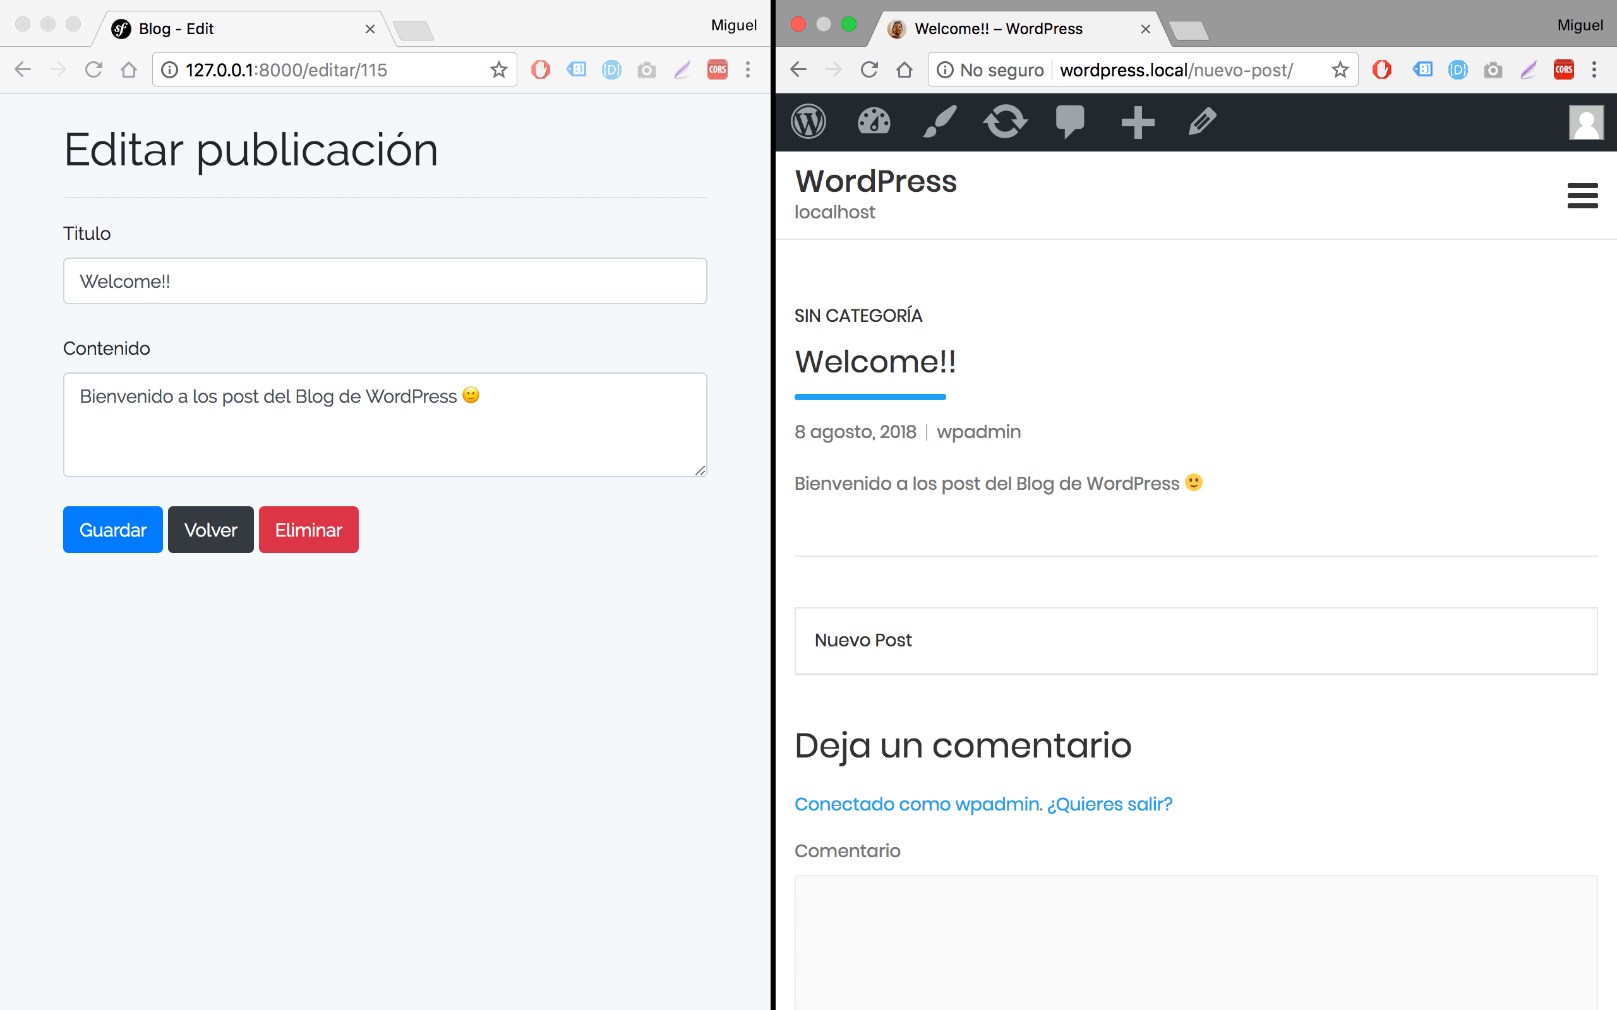This screenshot has height=1010, width=1617.
Task: Expand the hamburger menu on WordPress site
Action: [1582, 196]
